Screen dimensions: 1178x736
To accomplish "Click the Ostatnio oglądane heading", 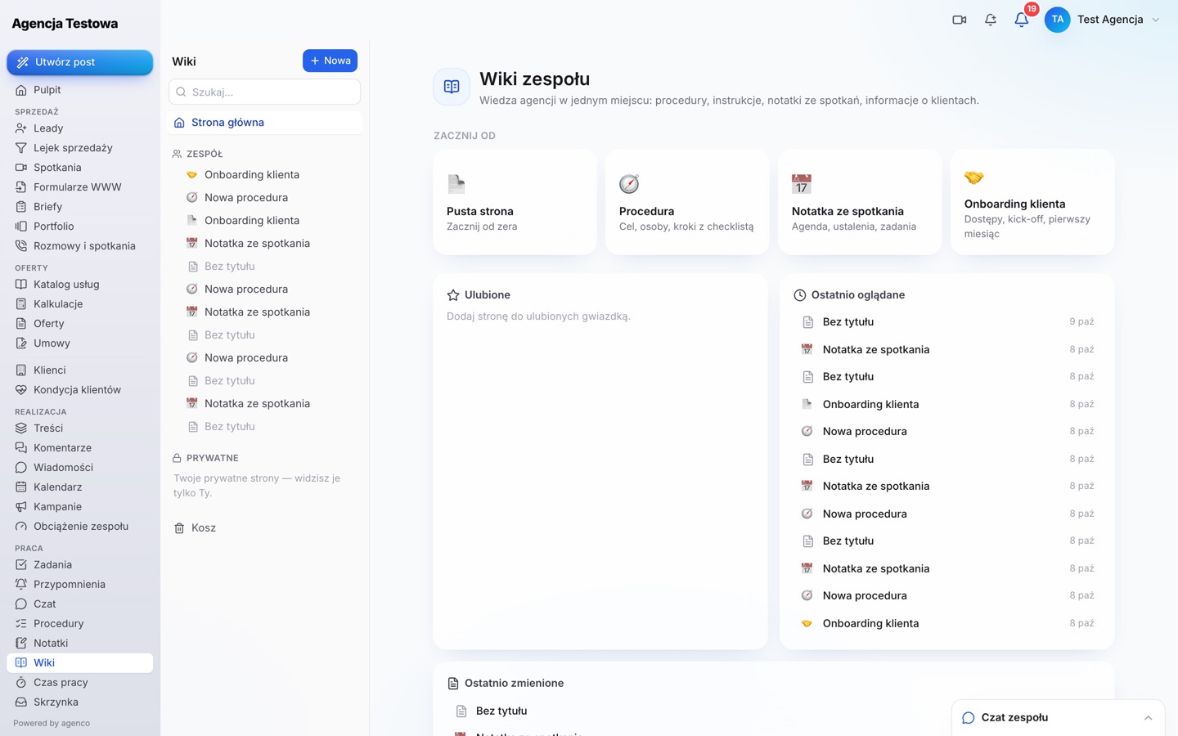I will pos(858,295).
